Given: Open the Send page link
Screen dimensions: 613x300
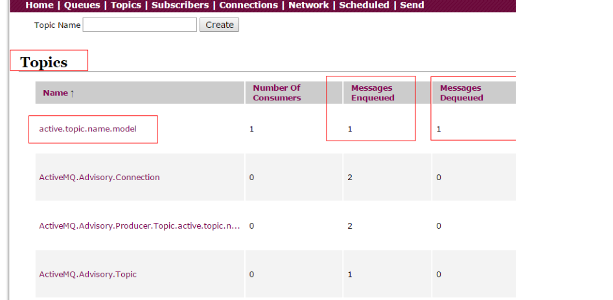Looking at the screenshot, I should point(412,5).
